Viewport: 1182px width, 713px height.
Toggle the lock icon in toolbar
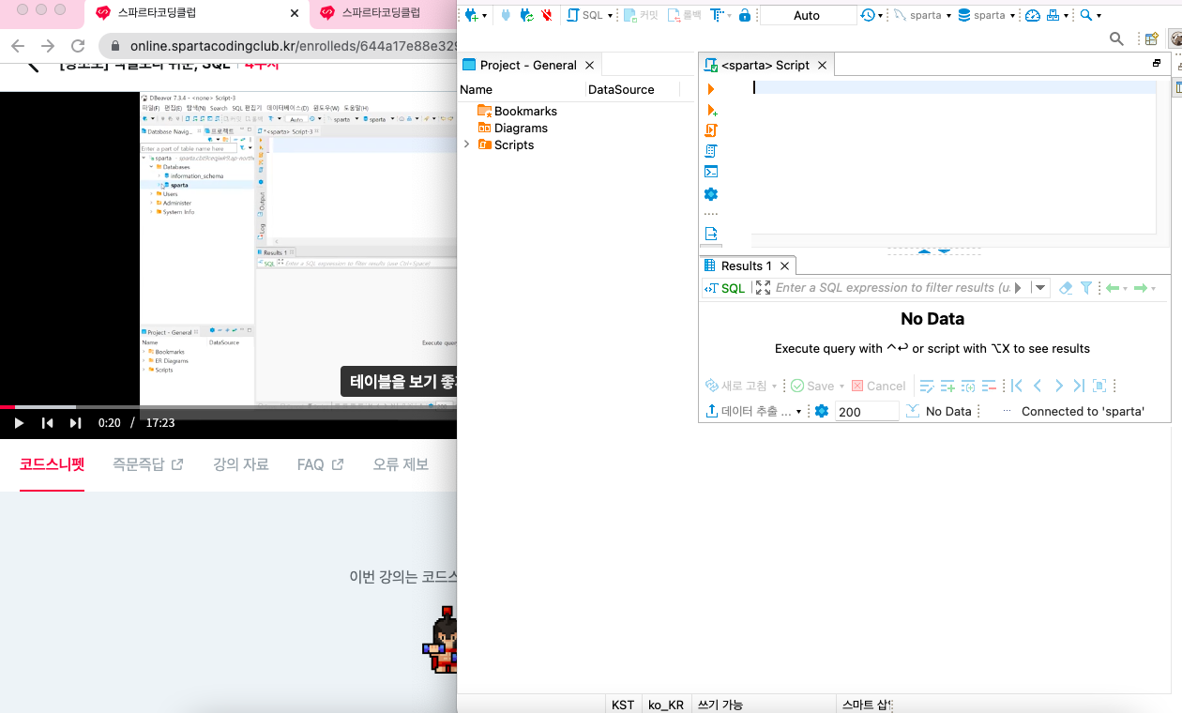coord(745,15)
